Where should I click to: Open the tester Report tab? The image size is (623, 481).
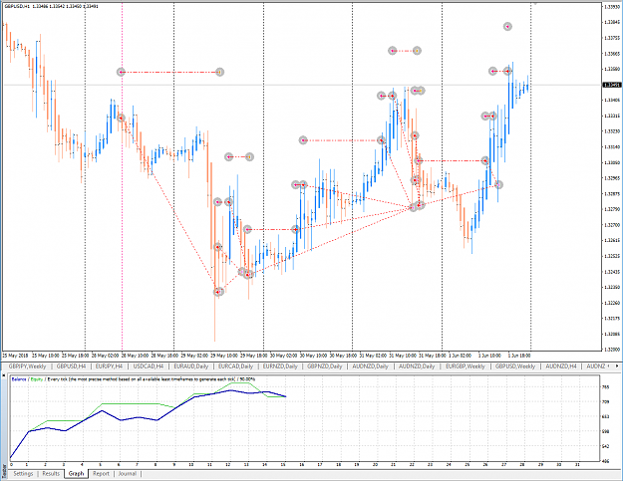coord(101,473)
